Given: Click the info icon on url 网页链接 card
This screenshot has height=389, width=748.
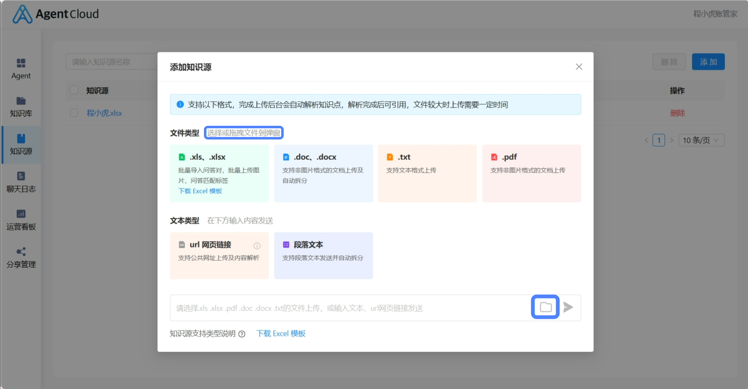Looking at the screenshot, I should coord(257,245).
